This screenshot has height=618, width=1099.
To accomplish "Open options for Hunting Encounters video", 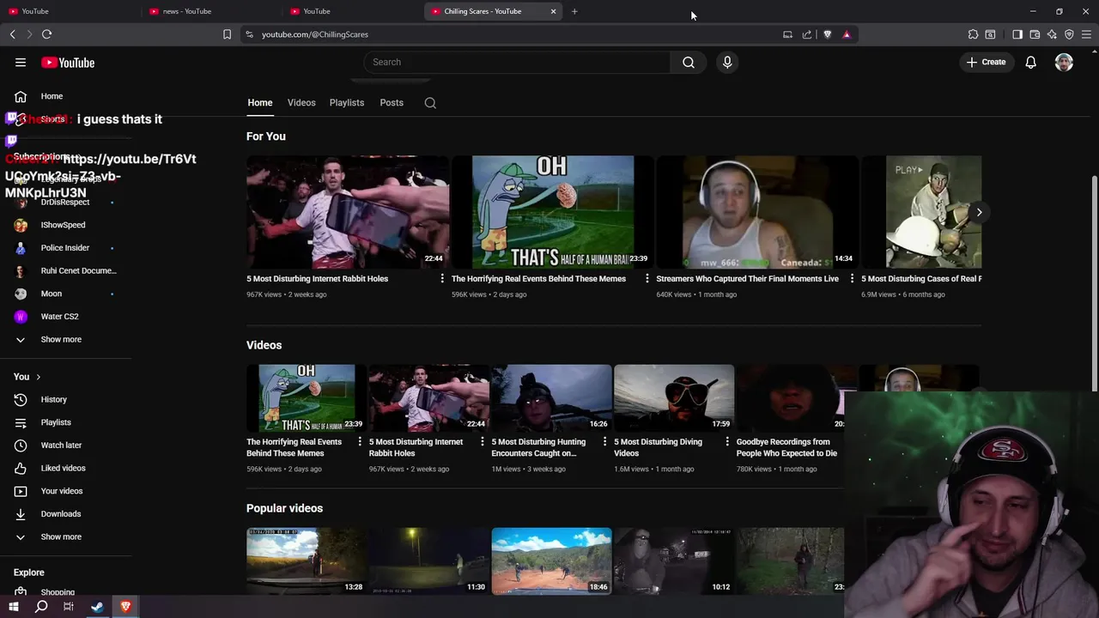I will click(x=604, y=442).
